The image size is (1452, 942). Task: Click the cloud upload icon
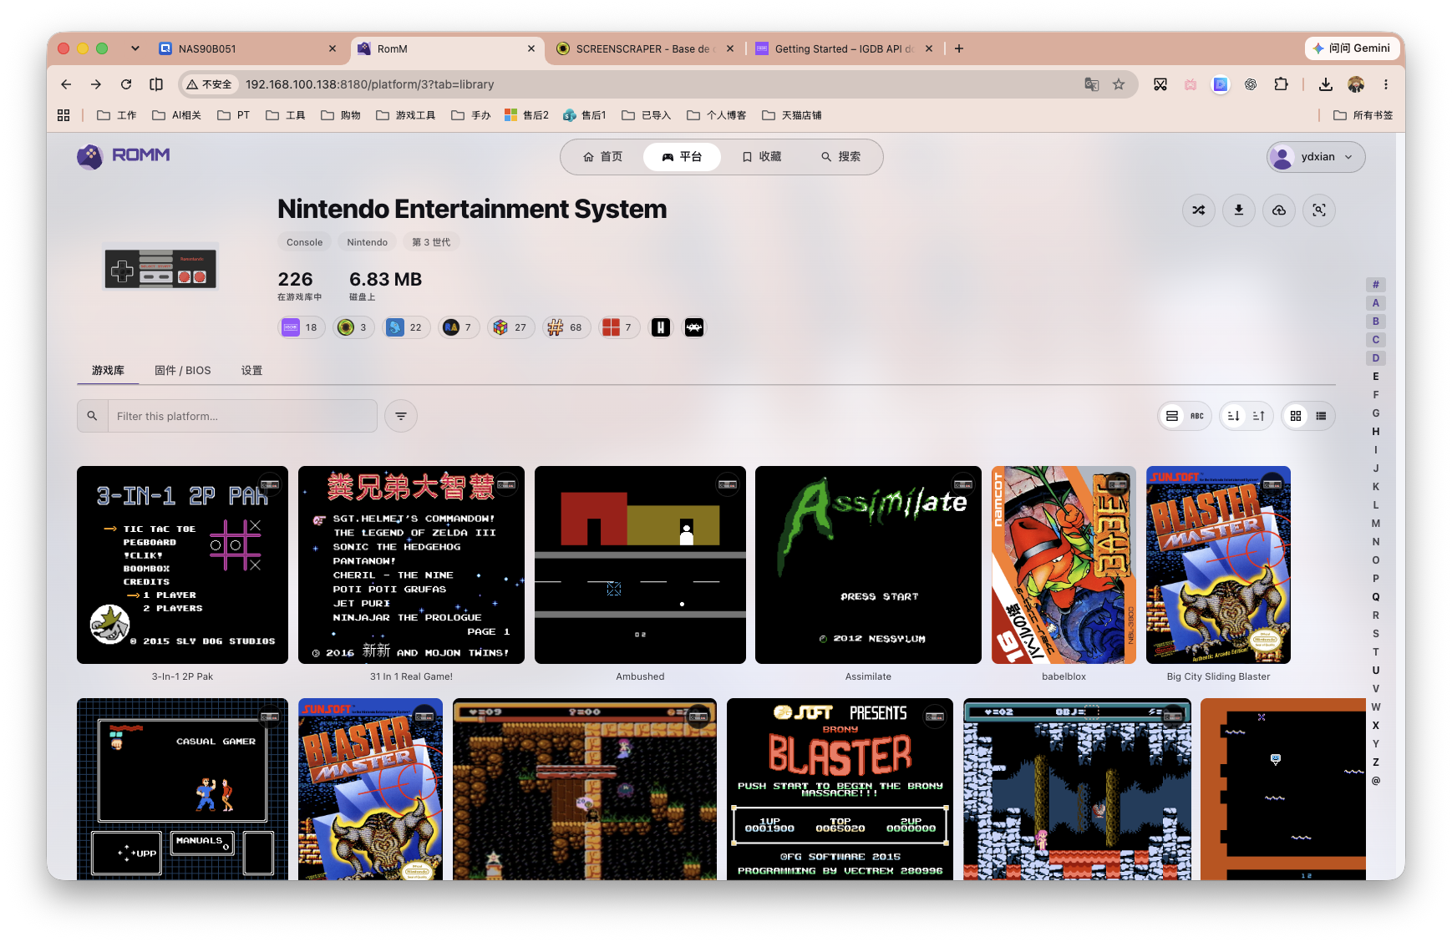tap(1279, 210)
